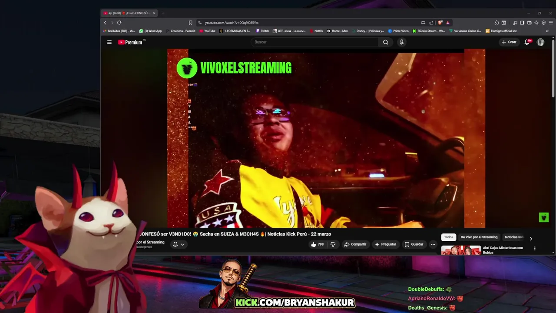This screenshot has width=556, height=313.
Task: Click the Brave Shields lion icon
Action: 440,23
